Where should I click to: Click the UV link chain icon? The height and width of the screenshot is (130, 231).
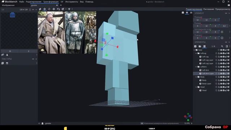coord(3,55)
